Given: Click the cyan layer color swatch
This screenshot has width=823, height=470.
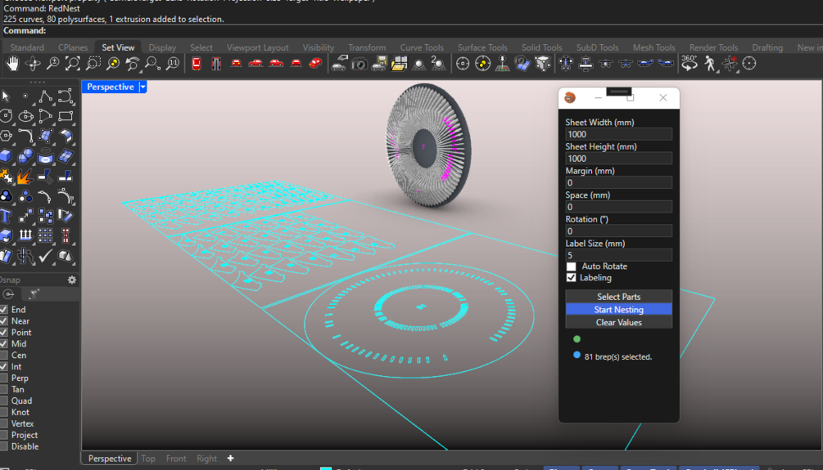Looking at the screenshot, I should [326, 468].
